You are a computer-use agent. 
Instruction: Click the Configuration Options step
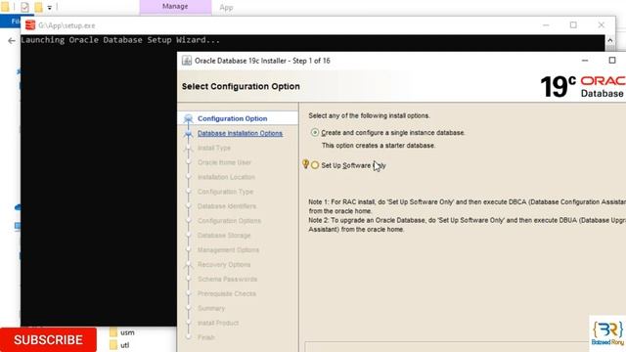pyautogui.click(x=229, y=221)
